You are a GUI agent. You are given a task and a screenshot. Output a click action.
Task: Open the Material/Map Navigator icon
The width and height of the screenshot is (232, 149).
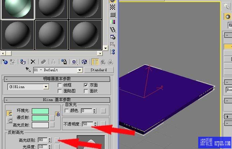[113, 52]
